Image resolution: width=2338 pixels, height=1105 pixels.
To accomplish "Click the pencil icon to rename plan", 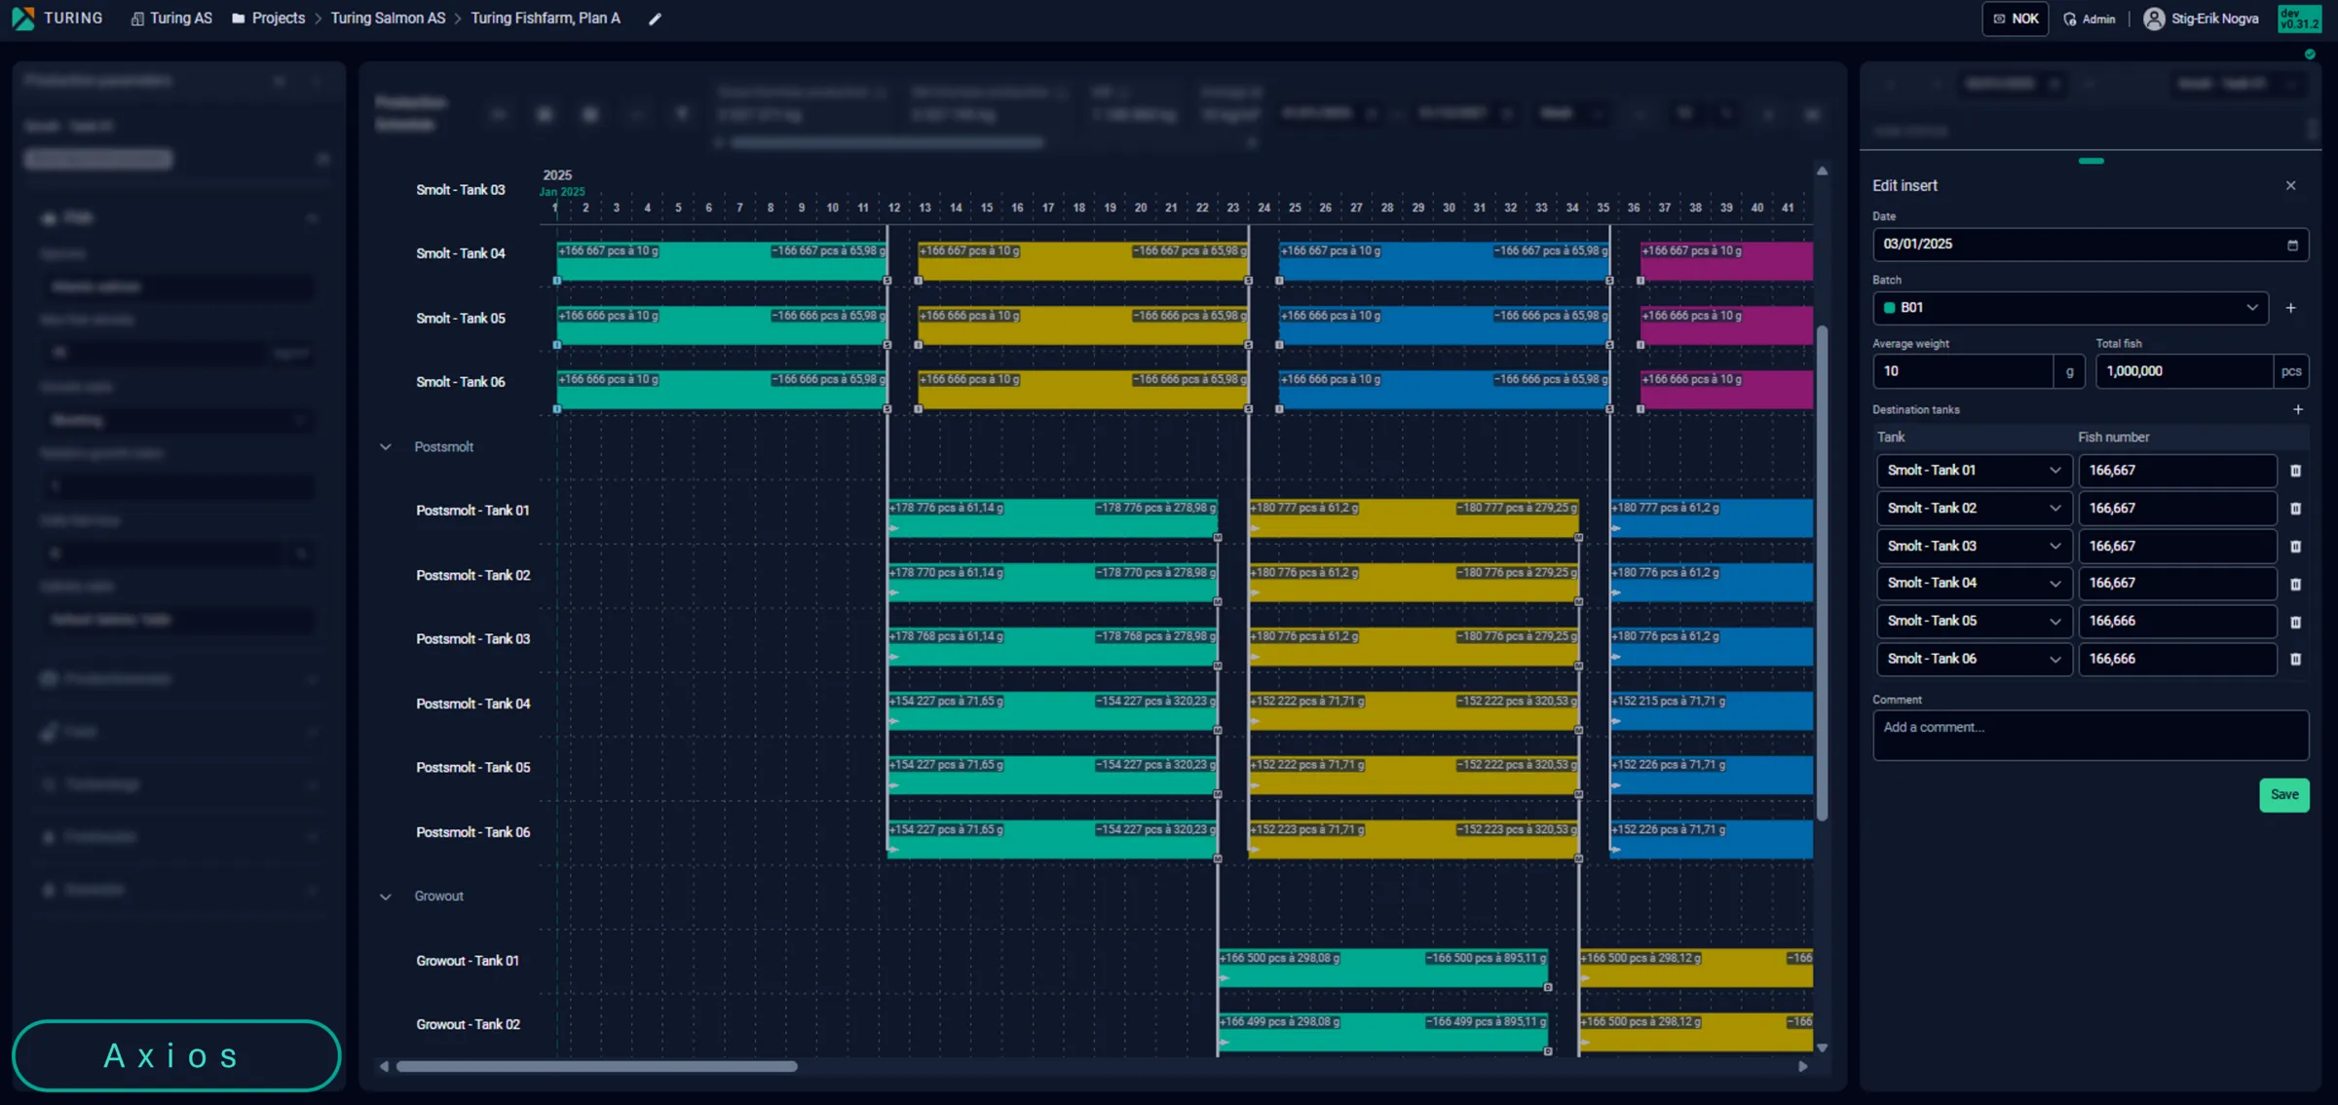I will [x=656, y=19].
